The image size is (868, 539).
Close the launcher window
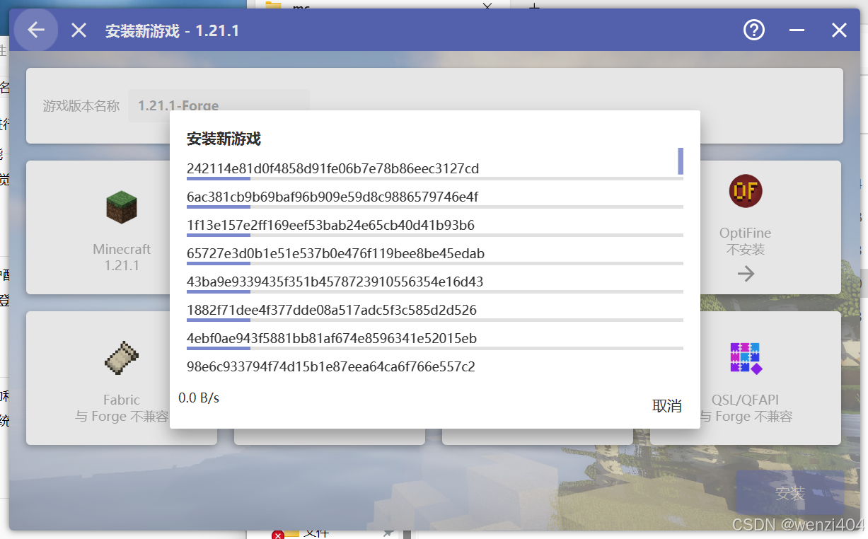839,30
